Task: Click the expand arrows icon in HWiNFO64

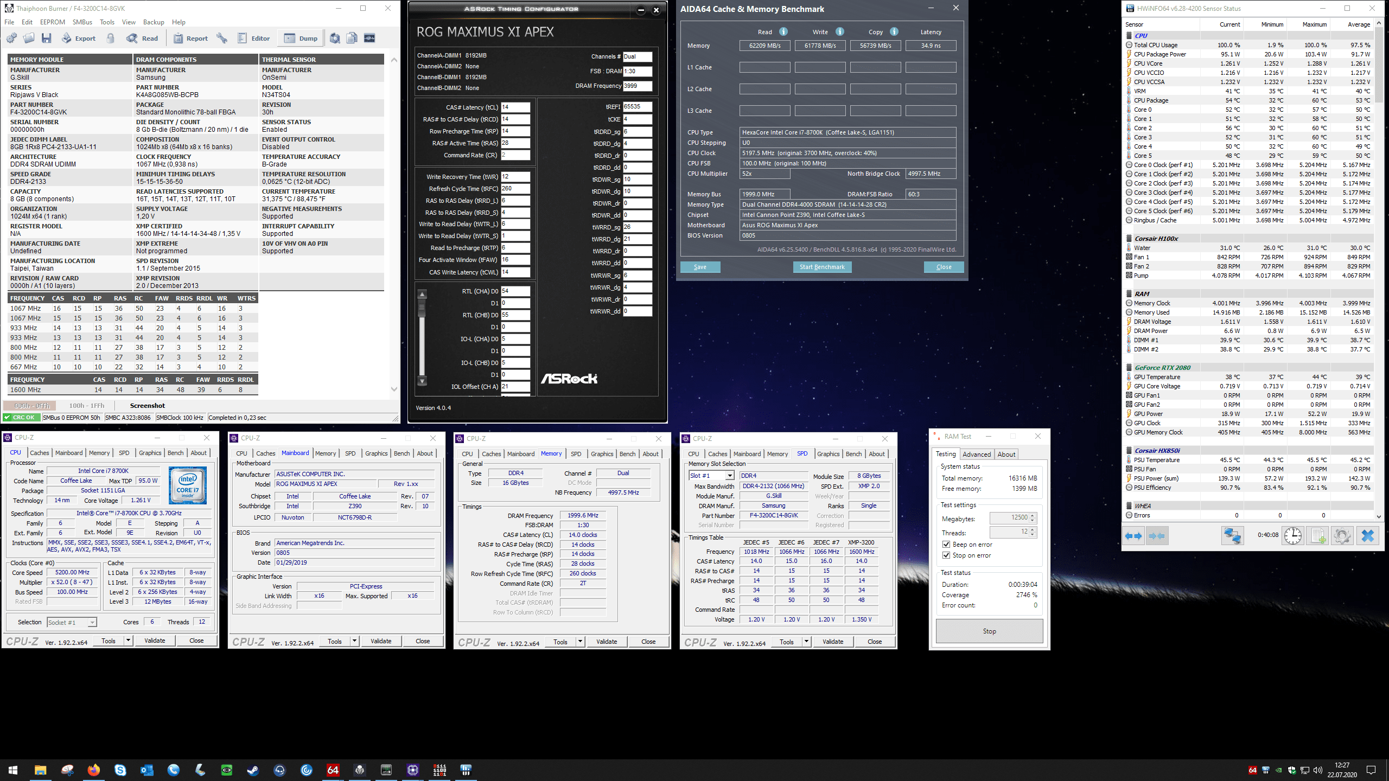Action: tap(1133, 536)
